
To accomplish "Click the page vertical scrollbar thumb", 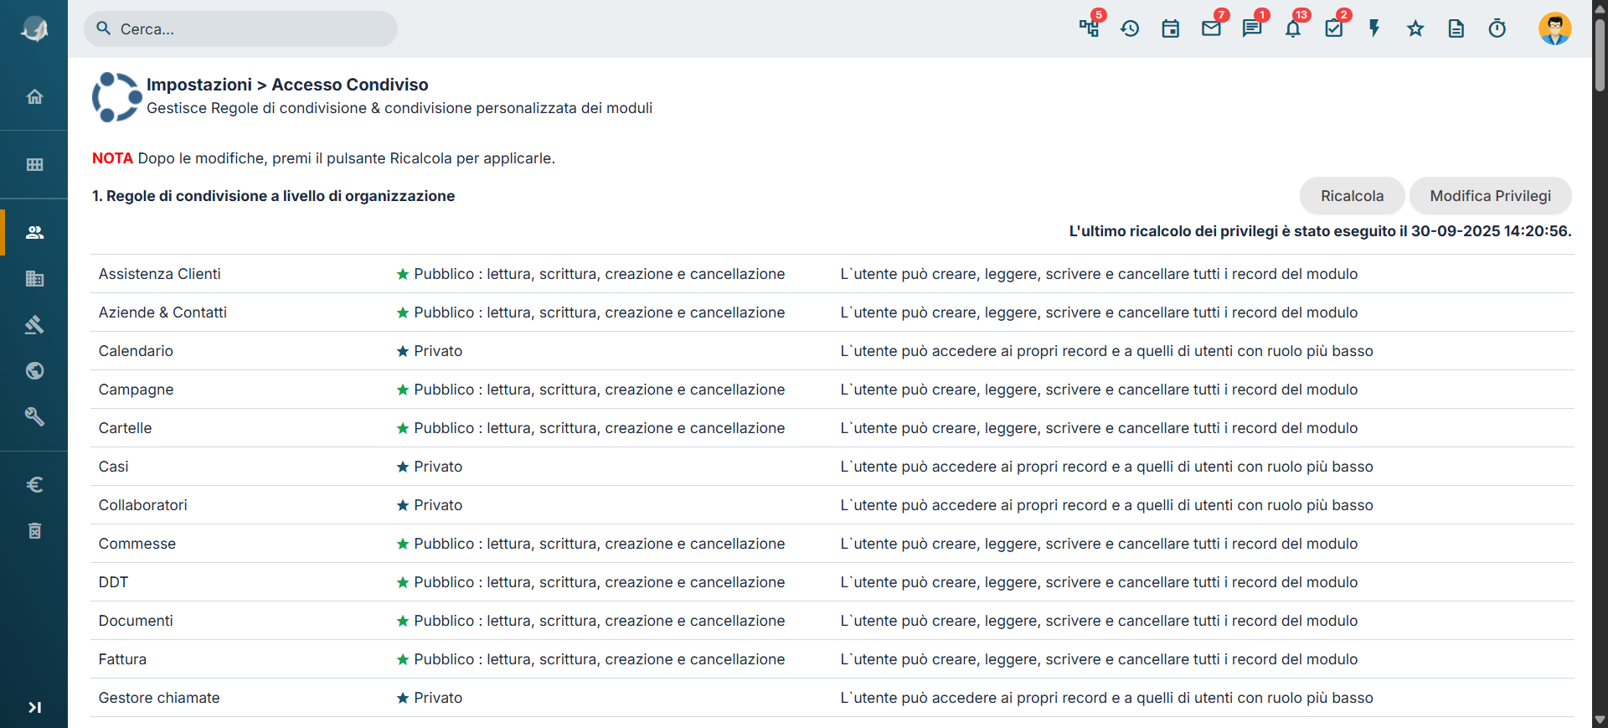I will [x=1600, y=54].
